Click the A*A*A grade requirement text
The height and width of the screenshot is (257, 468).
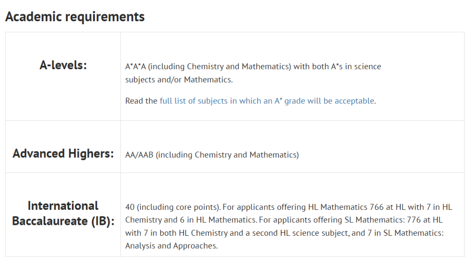136,66
